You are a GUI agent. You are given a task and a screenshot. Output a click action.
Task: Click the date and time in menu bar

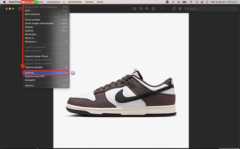[x=224, y=2]
